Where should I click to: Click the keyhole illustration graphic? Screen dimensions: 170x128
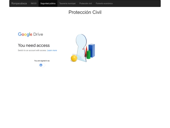81,48
